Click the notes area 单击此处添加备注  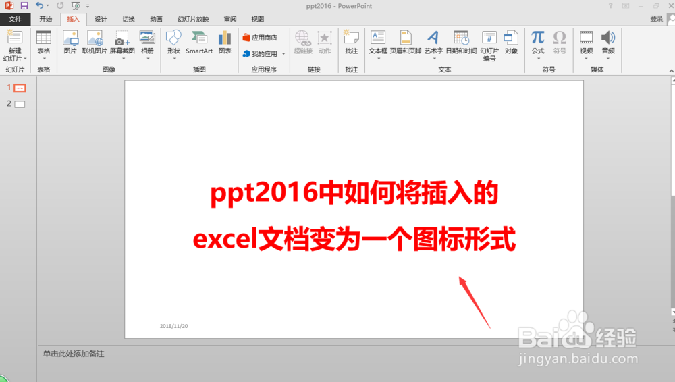coord(73,354)
